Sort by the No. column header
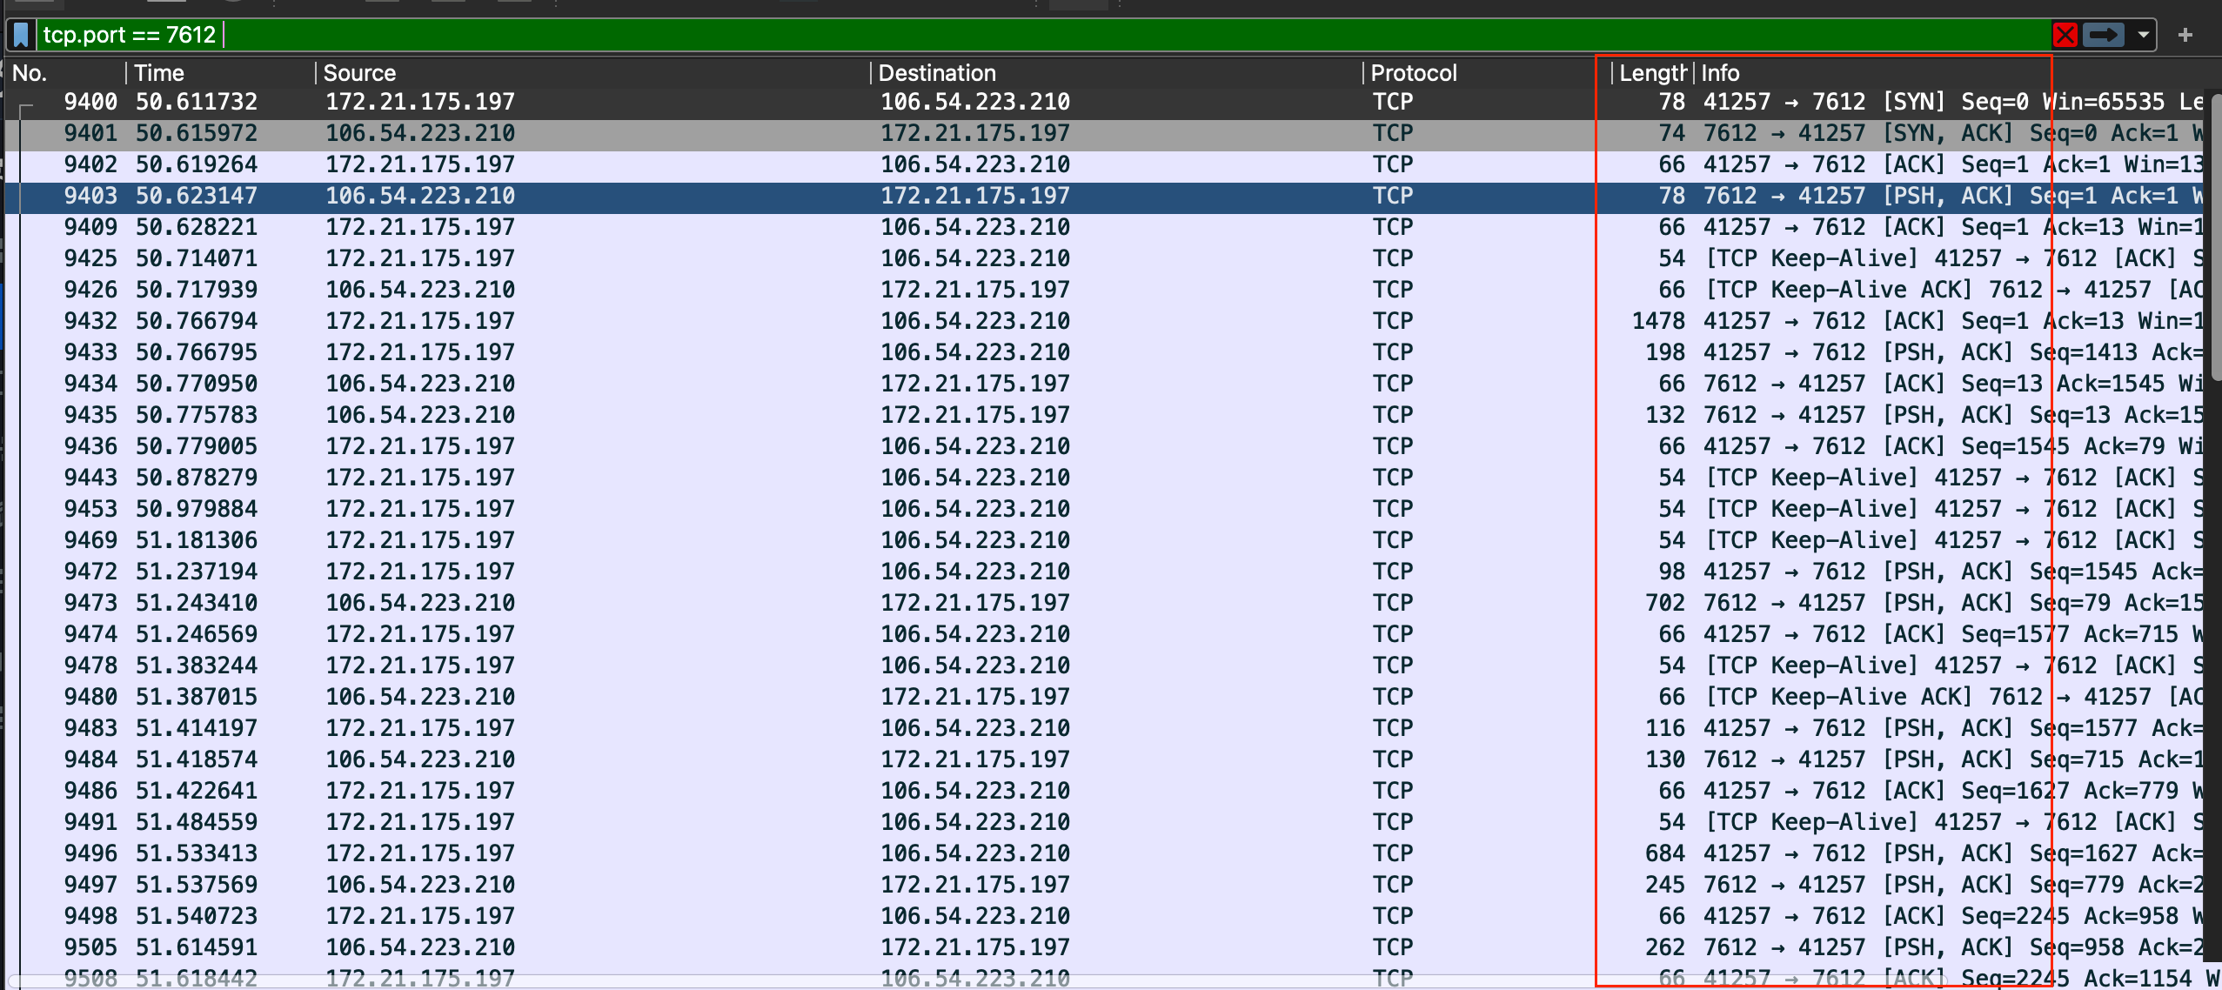2222x990 pixels. (65, 73)
